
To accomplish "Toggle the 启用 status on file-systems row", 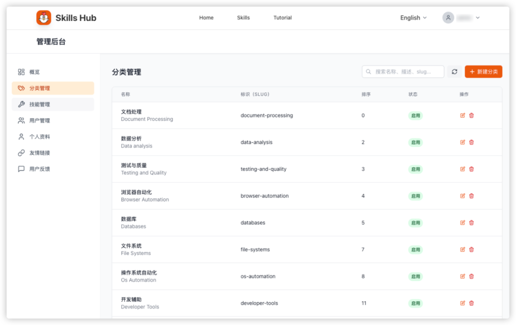I will tap(415, 249).
